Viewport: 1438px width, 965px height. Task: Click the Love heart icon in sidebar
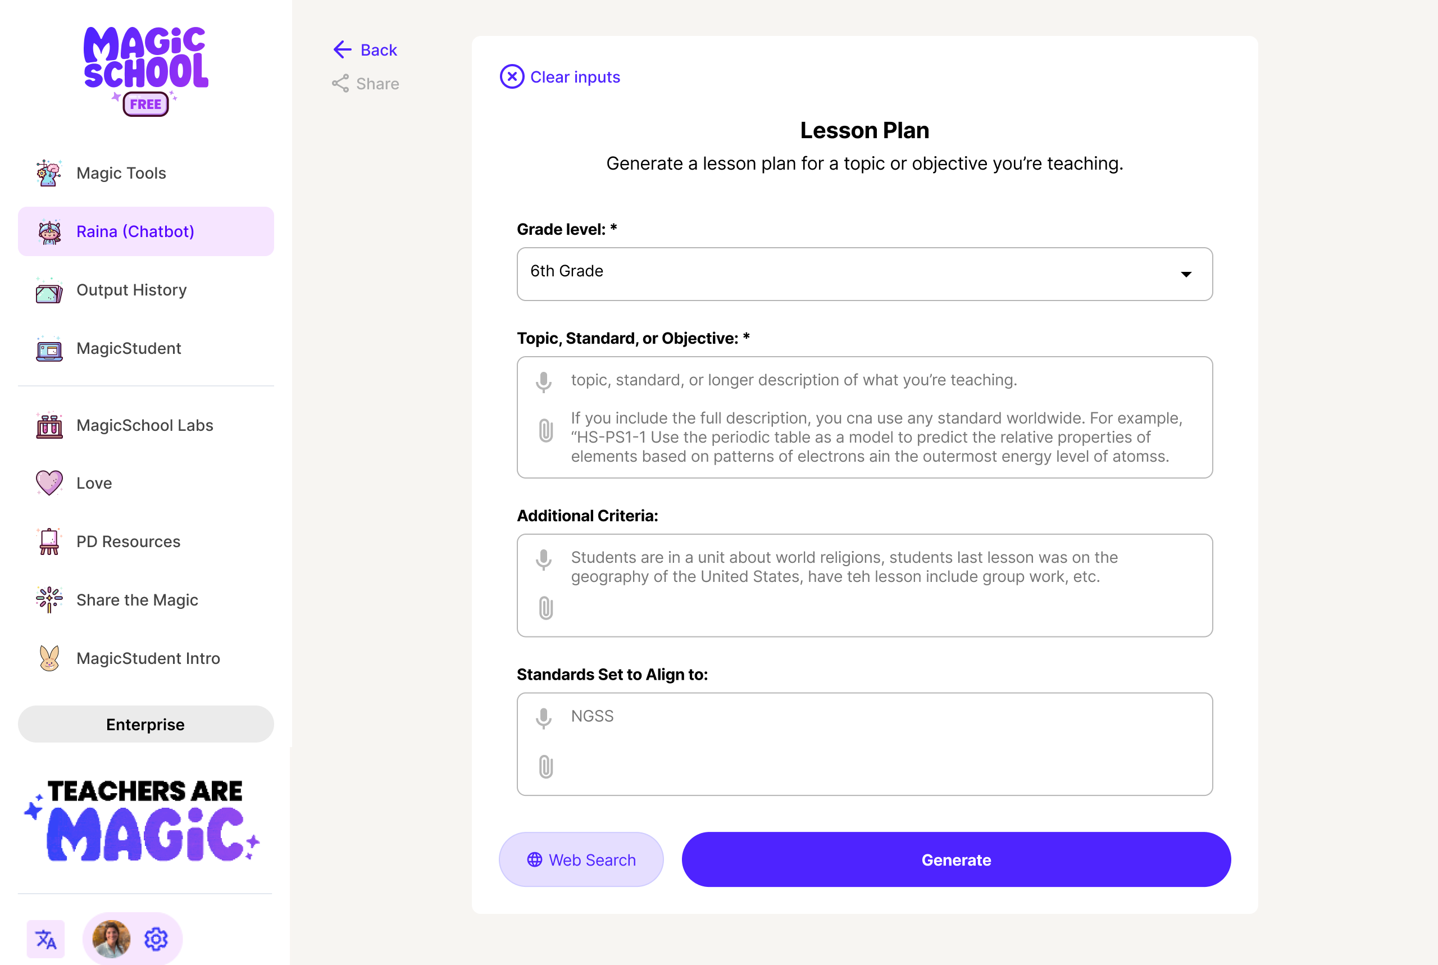(x=49, y=482)
